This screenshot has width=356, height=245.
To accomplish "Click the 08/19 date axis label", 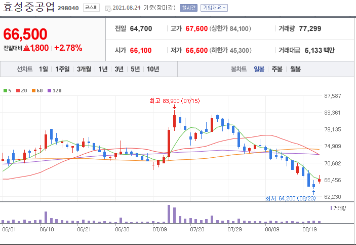I will pos(310,229).
